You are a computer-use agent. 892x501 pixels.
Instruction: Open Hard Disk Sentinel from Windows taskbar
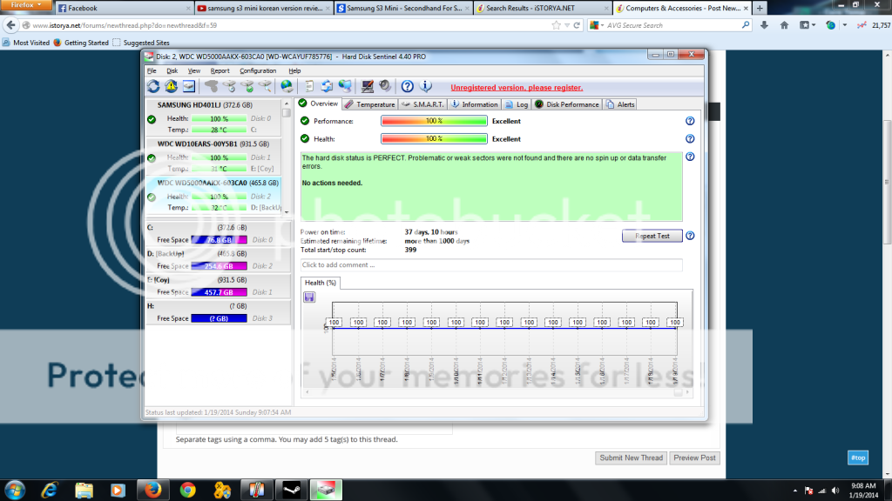pyautogui.click(x=328, y=489)
